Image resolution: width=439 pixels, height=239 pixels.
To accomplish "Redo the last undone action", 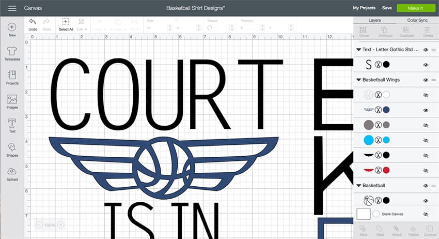I will [x=46, y=25].
